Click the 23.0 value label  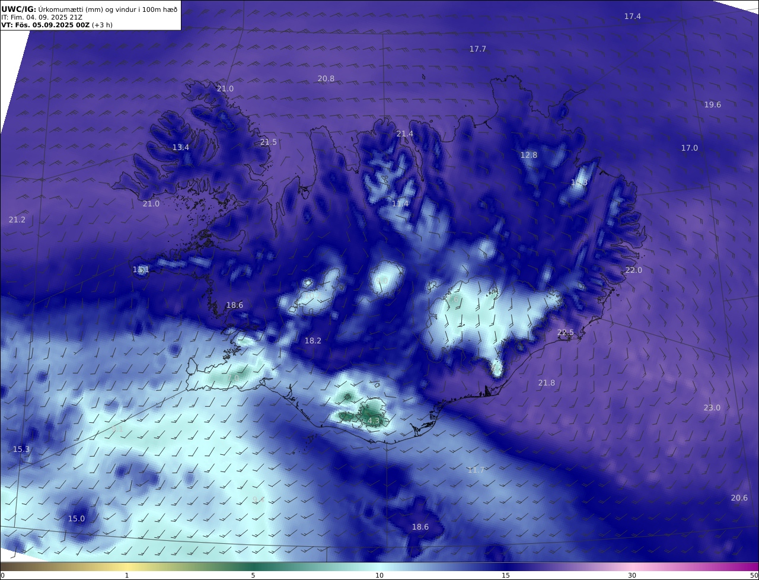[712, 408]
